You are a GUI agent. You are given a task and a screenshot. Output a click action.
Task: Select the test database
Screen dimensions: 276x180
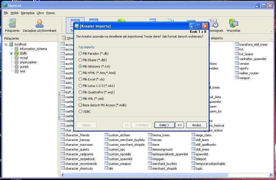tap(22, 71)
